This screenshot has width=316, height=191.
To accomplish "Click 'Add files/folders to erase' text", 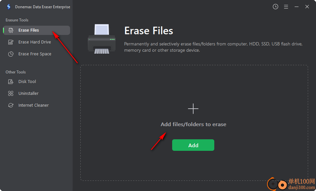I will (193, 124).
